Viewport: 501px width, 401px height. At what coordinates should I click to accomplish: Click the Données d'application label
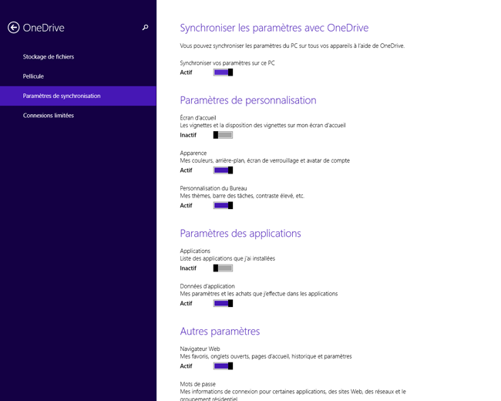(207, 286)
